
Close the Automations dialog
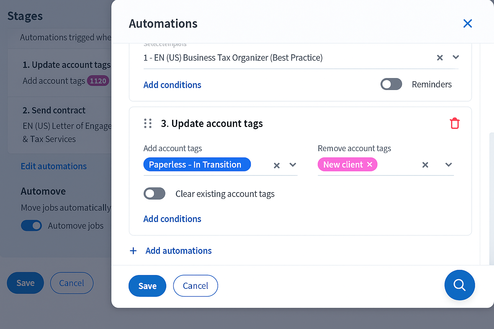pos(467,23)
